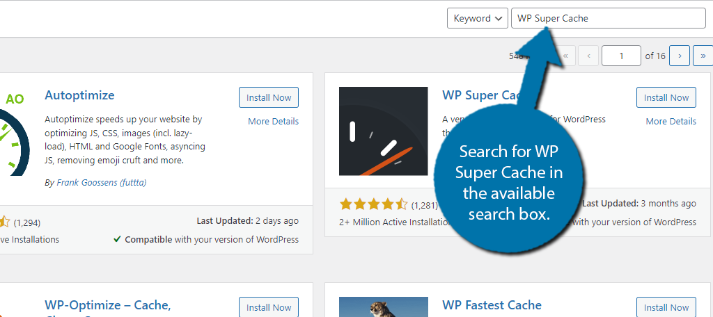Install the WP Fastest Cache plugin now
The height and width of the screenshot is (317, 713).
tap(666, 307)
